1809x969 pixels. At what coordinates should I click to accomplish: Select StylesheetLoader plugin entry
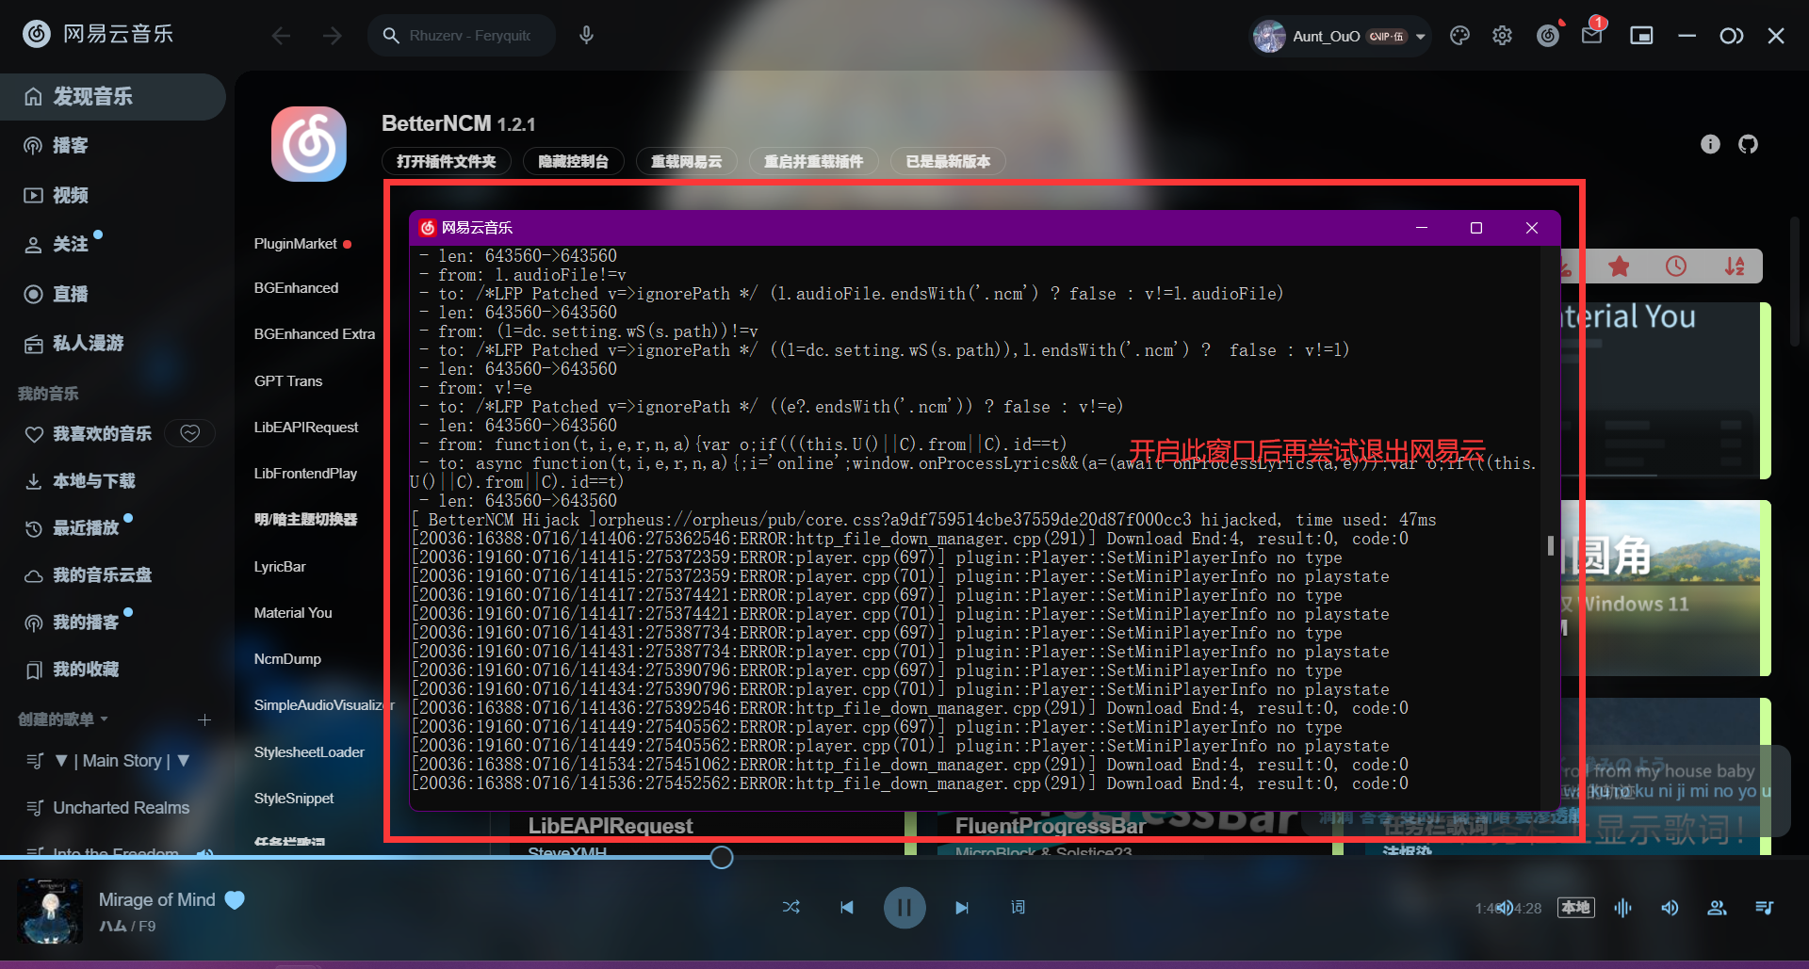[309, 752]
